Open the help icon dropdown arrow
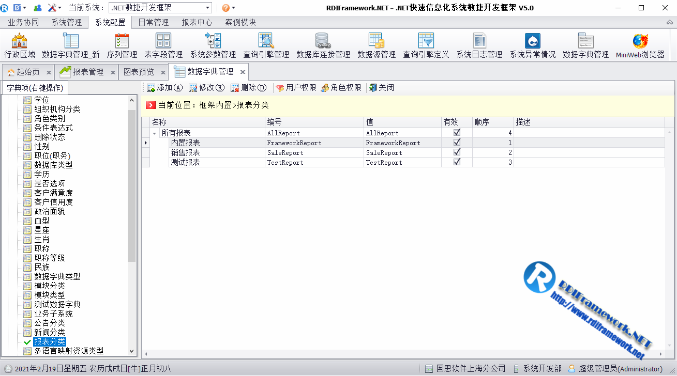This screenshot has width=677, height=376. click(x=233, y=8)
